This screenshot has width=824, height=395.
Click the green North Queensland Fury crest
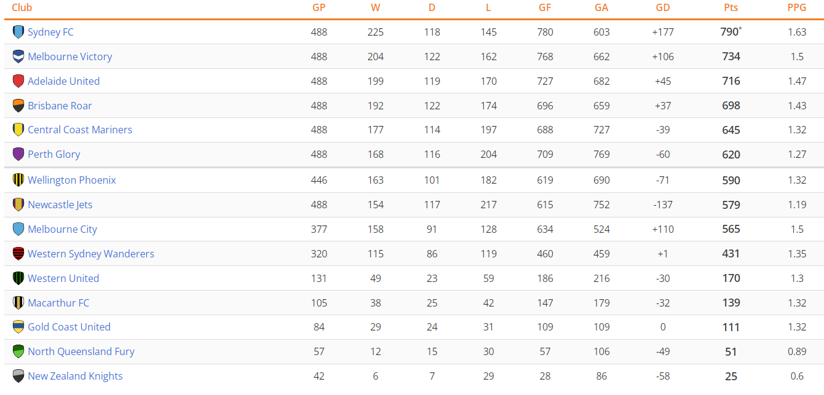click(x=18, y=351)
